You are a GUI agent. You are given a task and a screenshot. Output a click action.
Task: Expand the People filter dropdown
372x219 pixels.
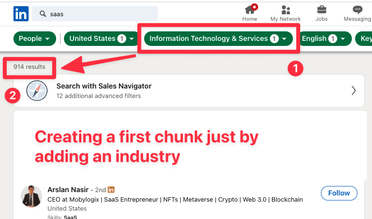point(35,39)
